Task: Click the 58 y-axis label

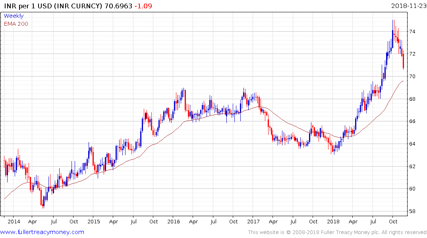Action: 412,211
